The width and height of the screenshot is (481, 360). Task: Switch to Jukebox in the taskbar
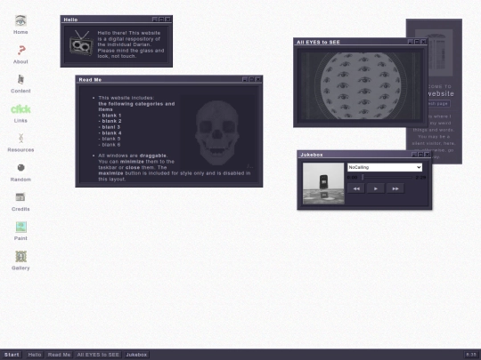point(136,355)
